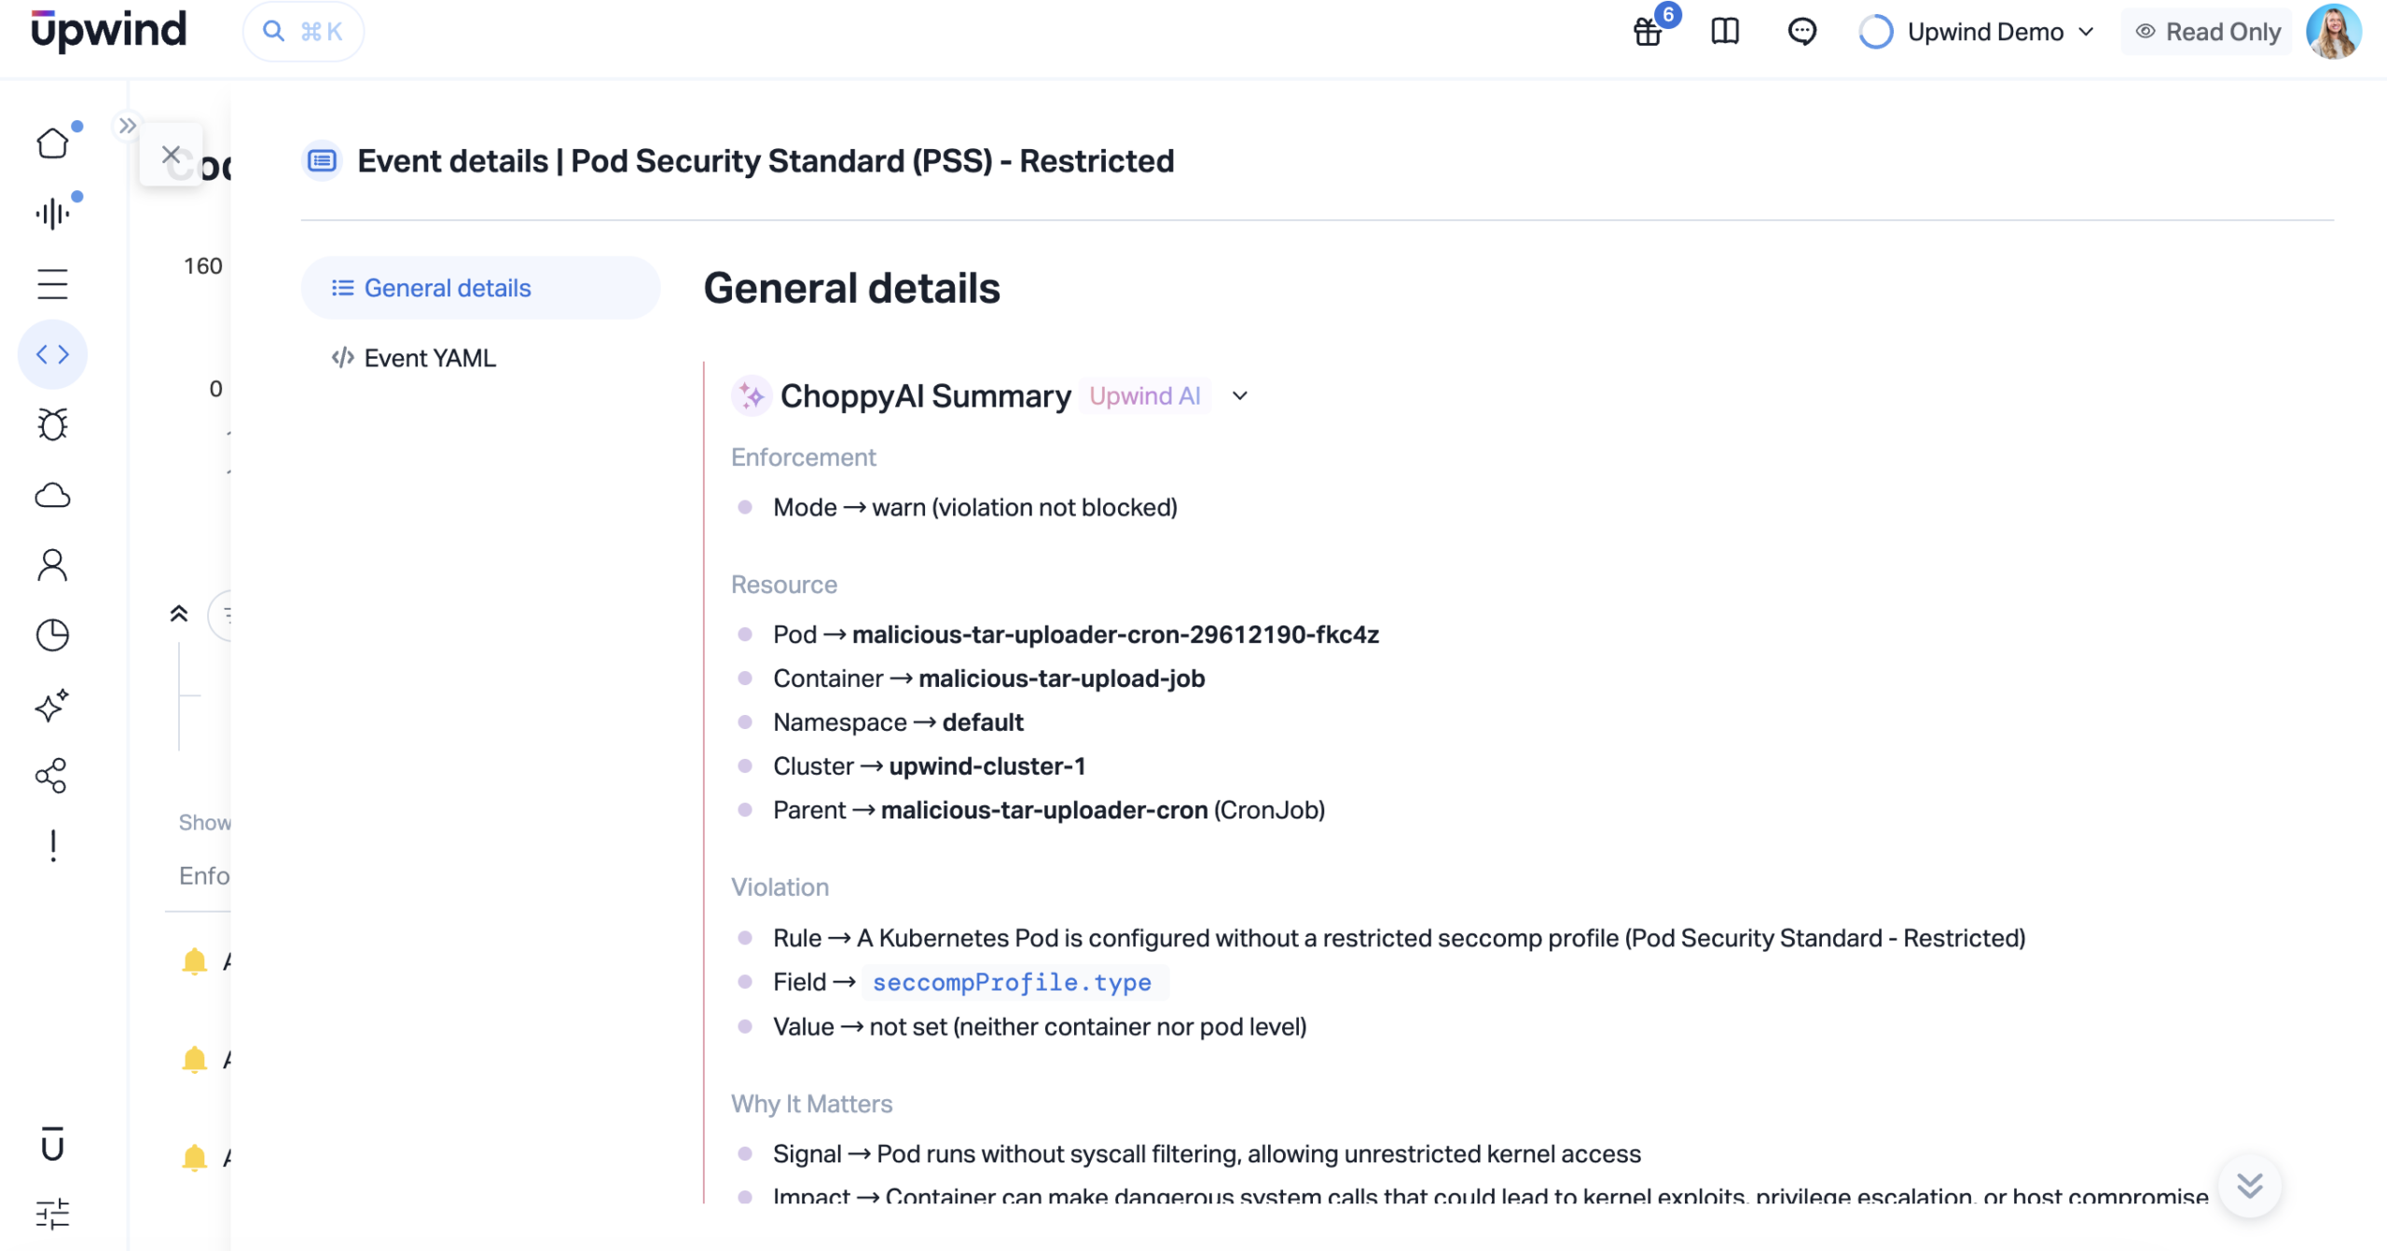This screenshot has height=1251, width=2387.
Task: Click the ChoppyAI sparkle icon
Action: click(x=752, y=396)
